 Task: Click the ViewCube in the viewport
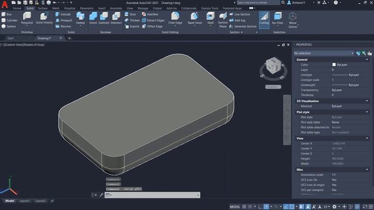tap(273, 65)
